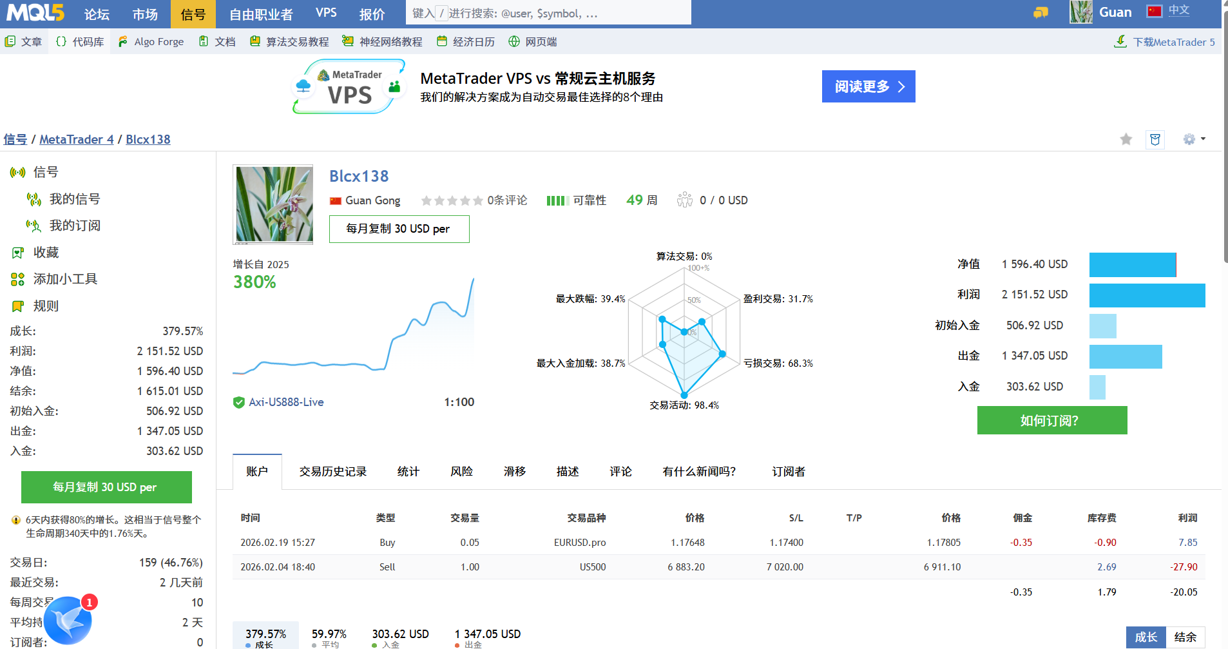
Task: Switch to the 交易历史记录 tab
Action: tap(332, 472)
